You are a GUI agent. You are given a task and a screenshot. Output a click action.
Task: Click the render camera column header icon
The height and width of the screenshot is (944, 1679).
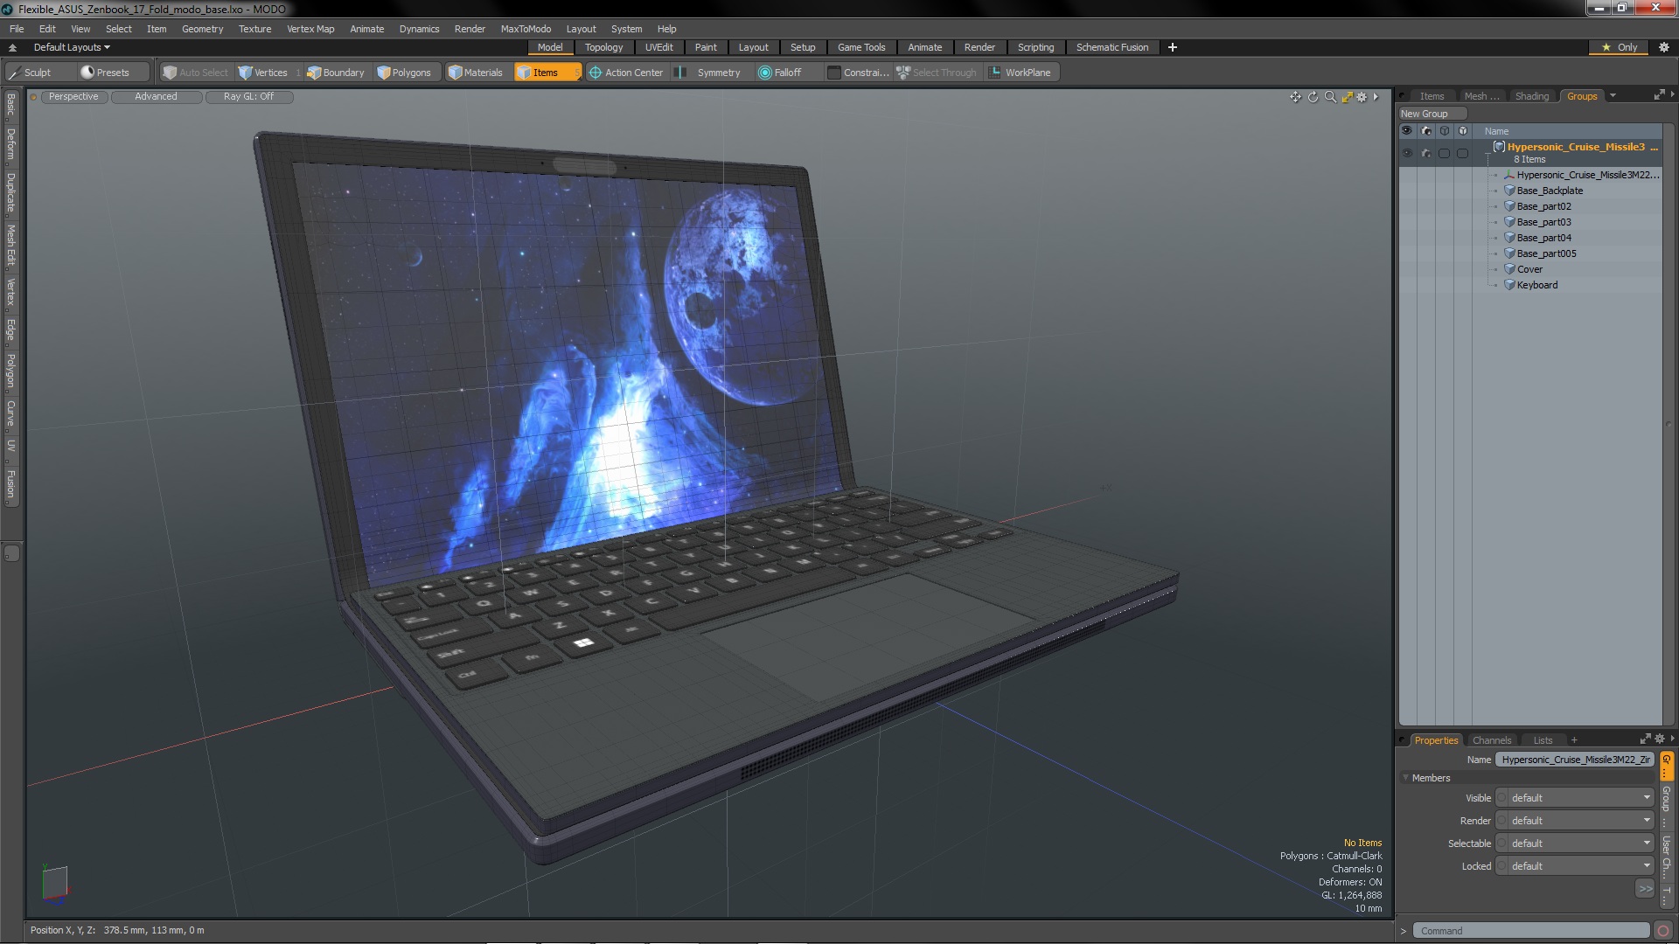tap(1426, 131)
